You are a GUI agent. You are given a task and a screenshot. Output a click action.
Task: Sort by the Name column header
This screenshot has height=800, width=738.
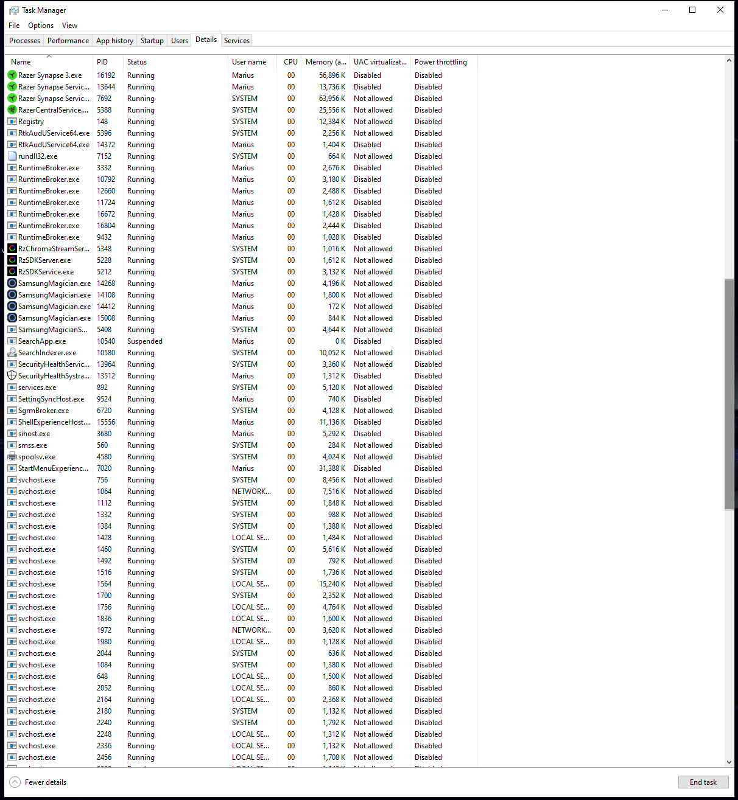point(49,61)
